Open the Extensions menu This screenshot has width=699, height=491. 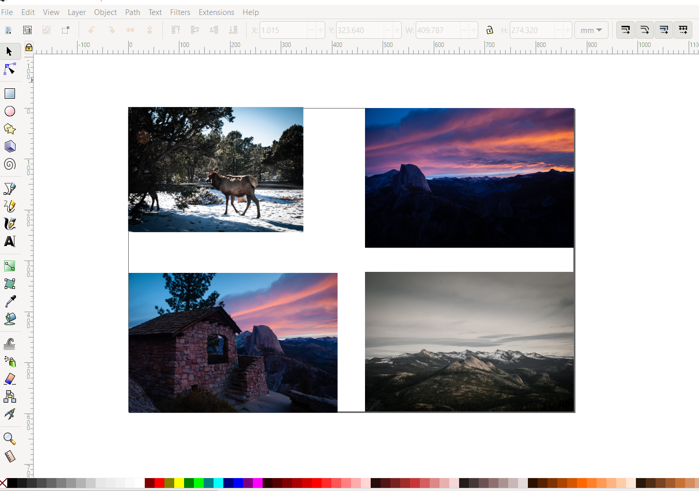(216, 12)
